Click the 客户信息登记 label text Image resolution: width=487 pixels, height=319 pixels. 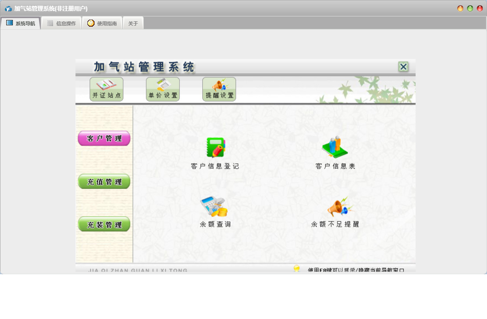coord(215,166)
